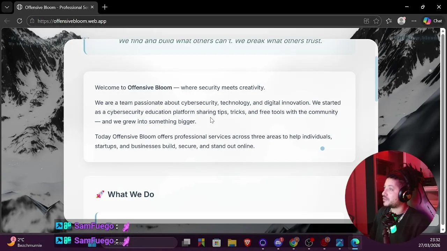Open the purple circle app on taskbar
This screenshot has height=251, width=447.
(263, 242)
